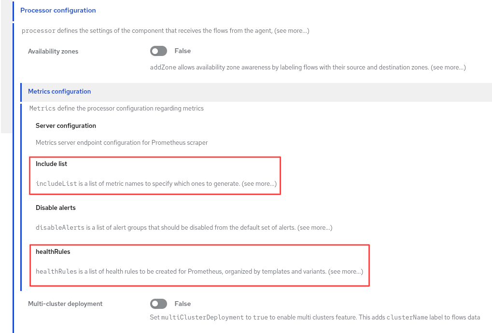This screenshot has width=492, height=333.
Task: Click the False text beside Availability zones
Action: pyautogui.click(x=183, y=51)
